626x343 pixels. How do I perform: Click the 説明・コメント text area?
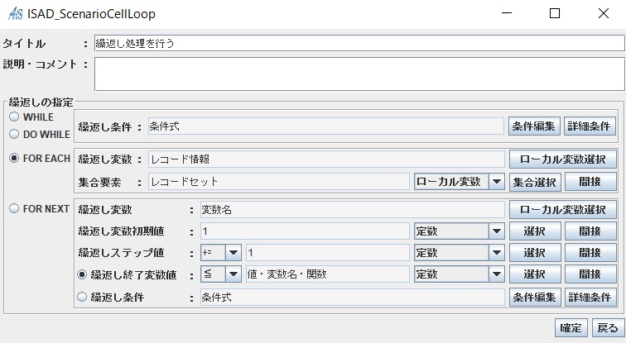click(x=359, y=74)
